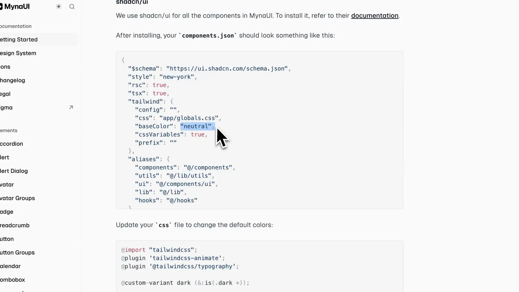The width and height of the screenshot is (519, 292).
Task: Click the external link arrow beside Figma
Action: coord(71,108)
